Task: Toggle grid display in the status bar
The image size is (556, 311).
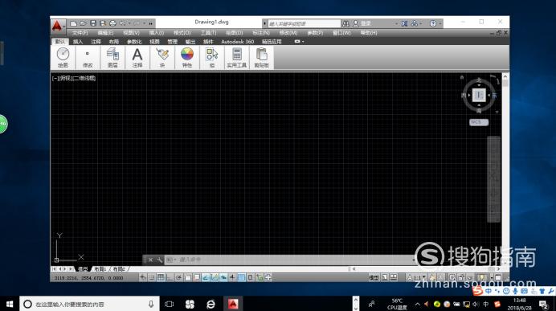Action: pos(161,277)
